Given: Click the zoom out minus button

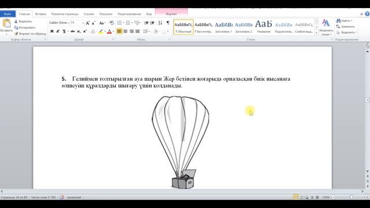Looking at the screenshot, I should tap(334, 197).
